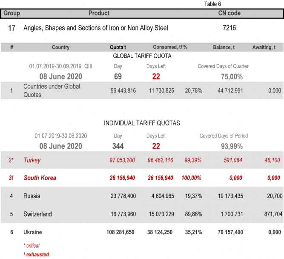Click Ukraine's quota value 108 281,650

point(121,232)
